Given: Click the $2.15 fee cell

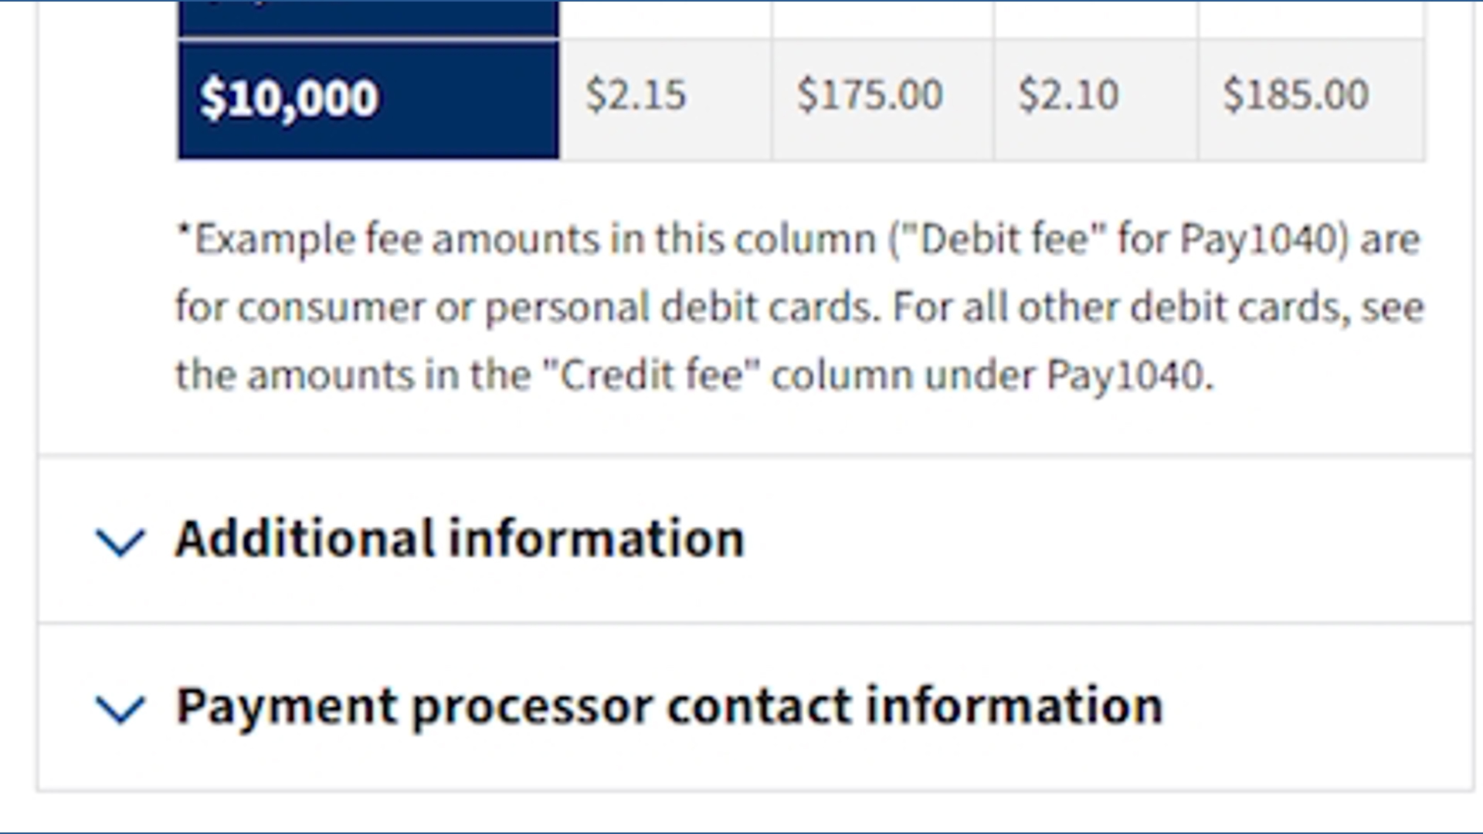Looking at the screenshot, I should (x=635, y=95).
